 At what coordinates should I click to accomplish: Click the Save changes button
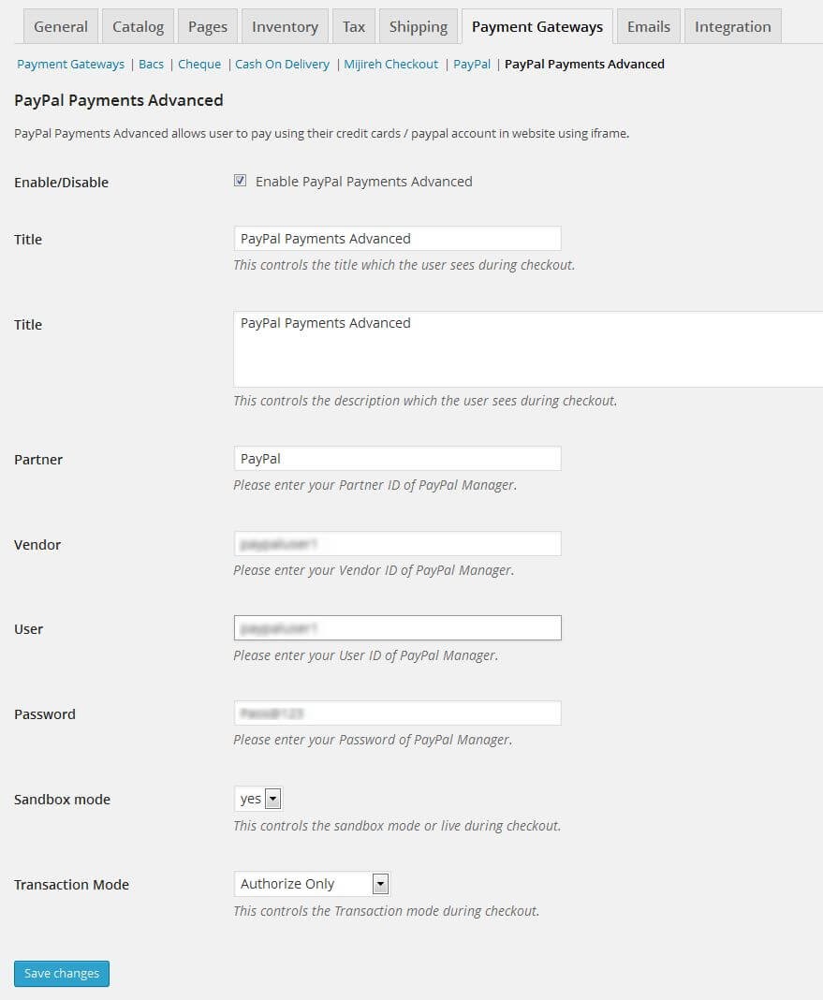pyautogui.click(x=61, y=973)
